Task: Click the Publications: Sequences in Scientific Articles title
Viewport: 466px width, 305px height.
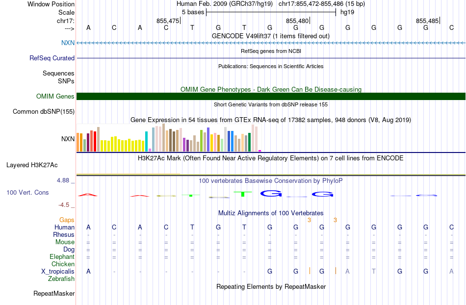Action: tap(271, 66)
